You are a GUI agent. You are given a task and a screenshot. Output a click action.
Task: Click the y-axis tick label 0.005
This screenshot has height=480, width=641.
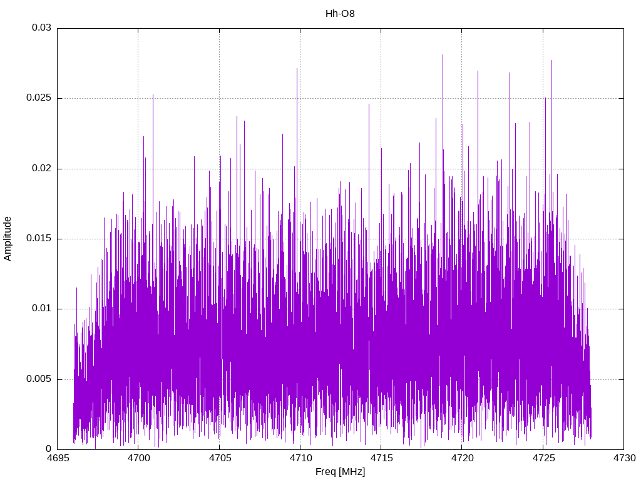39,379
